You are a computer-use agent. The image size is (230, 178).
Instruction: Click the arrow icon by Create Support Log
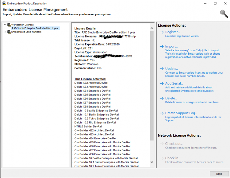pyautogui.click(x=162, y=113)
